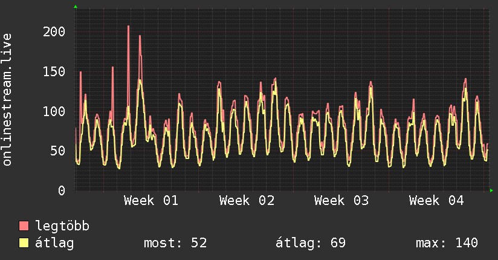Click the red legtöbb legend color swatch

click(24, 226)
